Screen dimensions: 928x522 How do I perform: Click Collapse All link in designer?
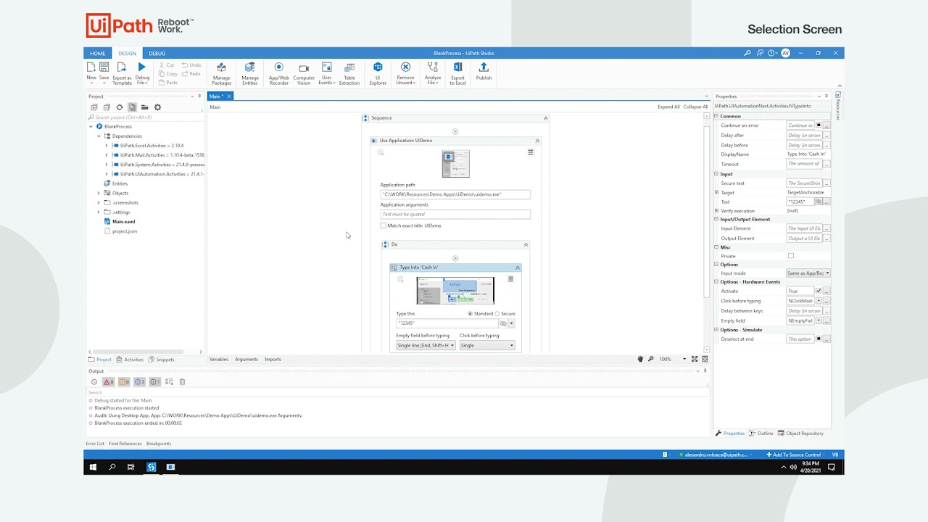(695, 107)
